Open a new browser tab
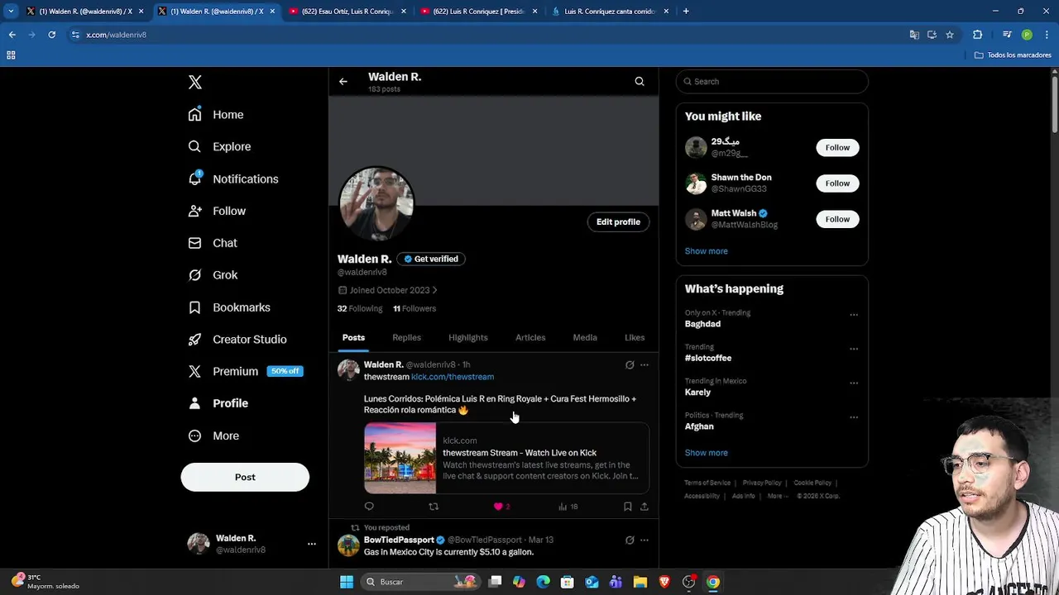The width and height of the screenshot is (1059, 595). (x=686, y=12)
